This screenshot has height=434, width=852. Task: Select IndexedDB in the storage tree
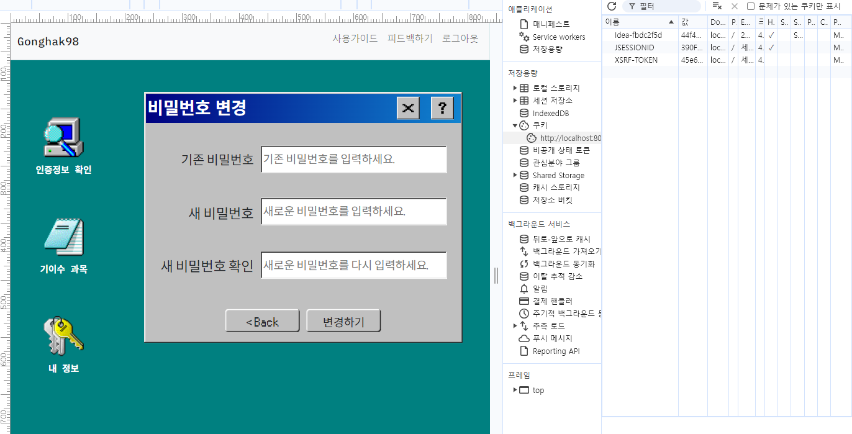pos(544,113)
